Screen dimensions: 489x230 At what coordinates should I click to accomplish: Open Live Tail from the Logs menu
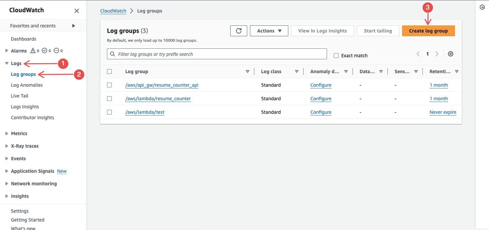pos(20,96)
